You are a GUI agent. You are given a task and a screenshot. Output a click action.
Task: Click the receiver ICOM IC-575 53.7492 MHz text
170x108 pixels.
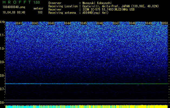coord(108,9)
